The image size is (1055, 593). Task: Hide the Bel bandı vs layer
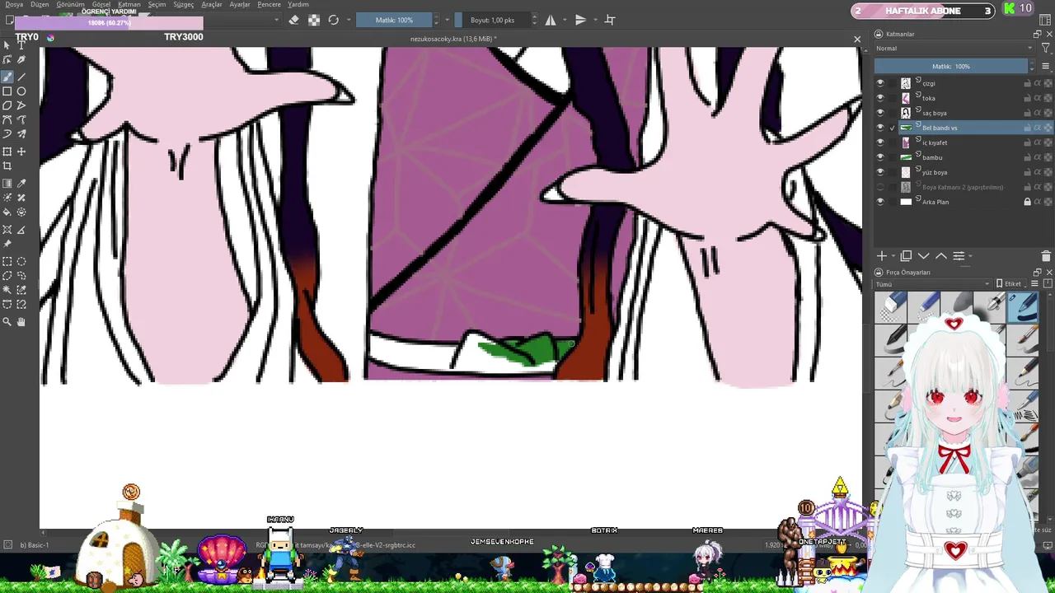[x=880, y=128]
